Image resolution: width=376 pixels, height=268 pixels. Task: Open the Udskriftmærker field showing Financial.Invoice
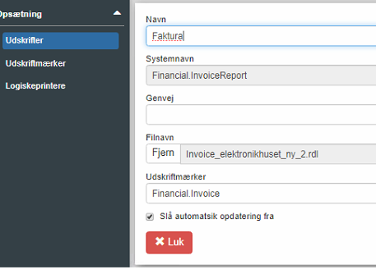click(261, 193)
